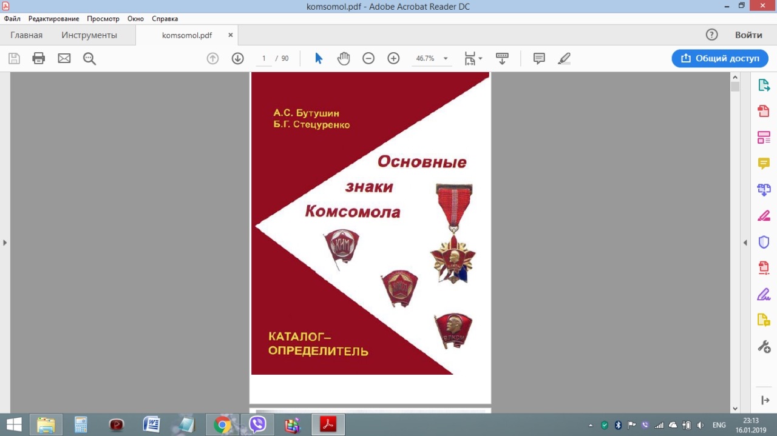The image size is (777, 436).
Task: Open Fill & Sign tool in right pane
Action: pos(764,294)
